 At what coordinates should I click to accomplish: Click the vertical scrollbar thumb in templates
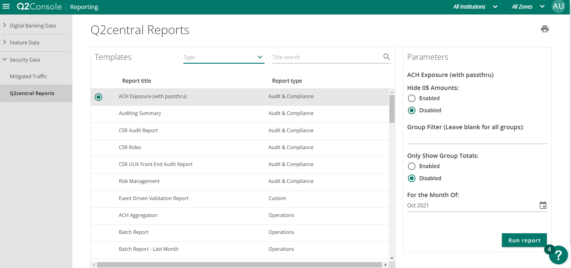coord(392,109)
